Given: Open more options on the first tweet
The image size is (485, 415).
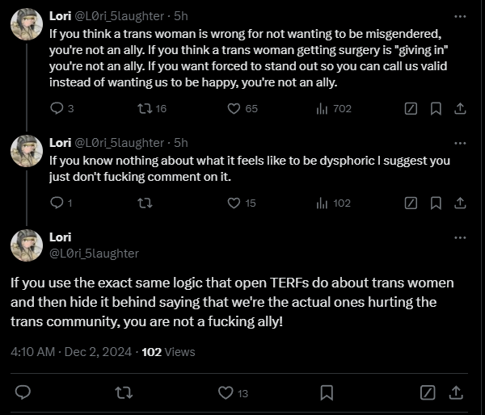Looking at the screenshot, I should coord(460,16).
